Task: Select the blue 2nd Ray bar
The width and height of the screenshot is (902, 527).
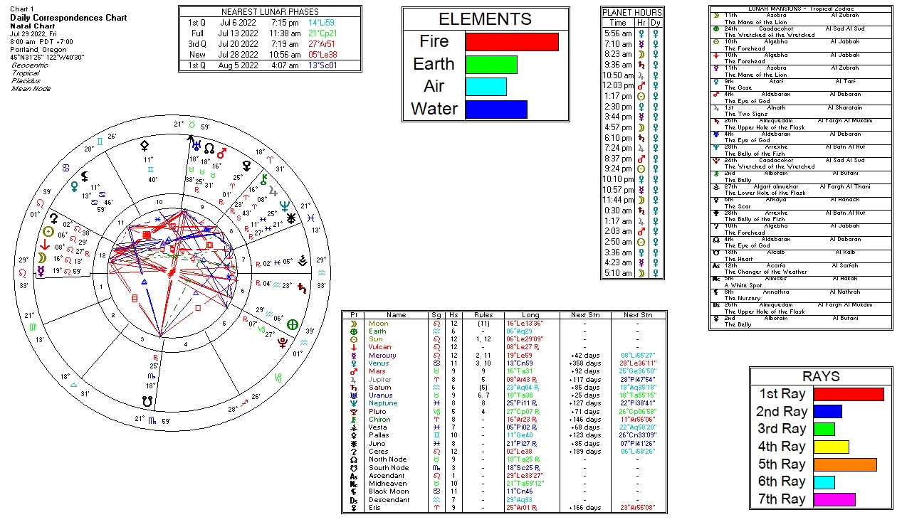Action: [828, 412]
